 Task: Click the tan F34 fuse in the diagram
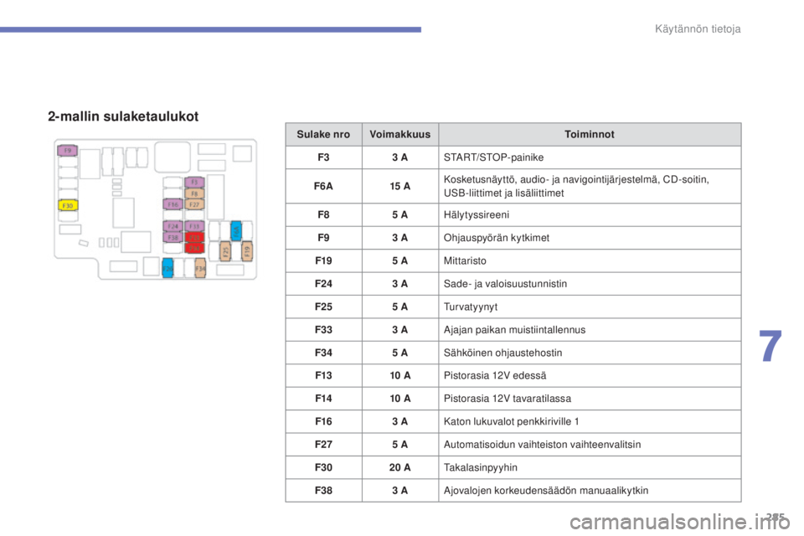(200, 268)
